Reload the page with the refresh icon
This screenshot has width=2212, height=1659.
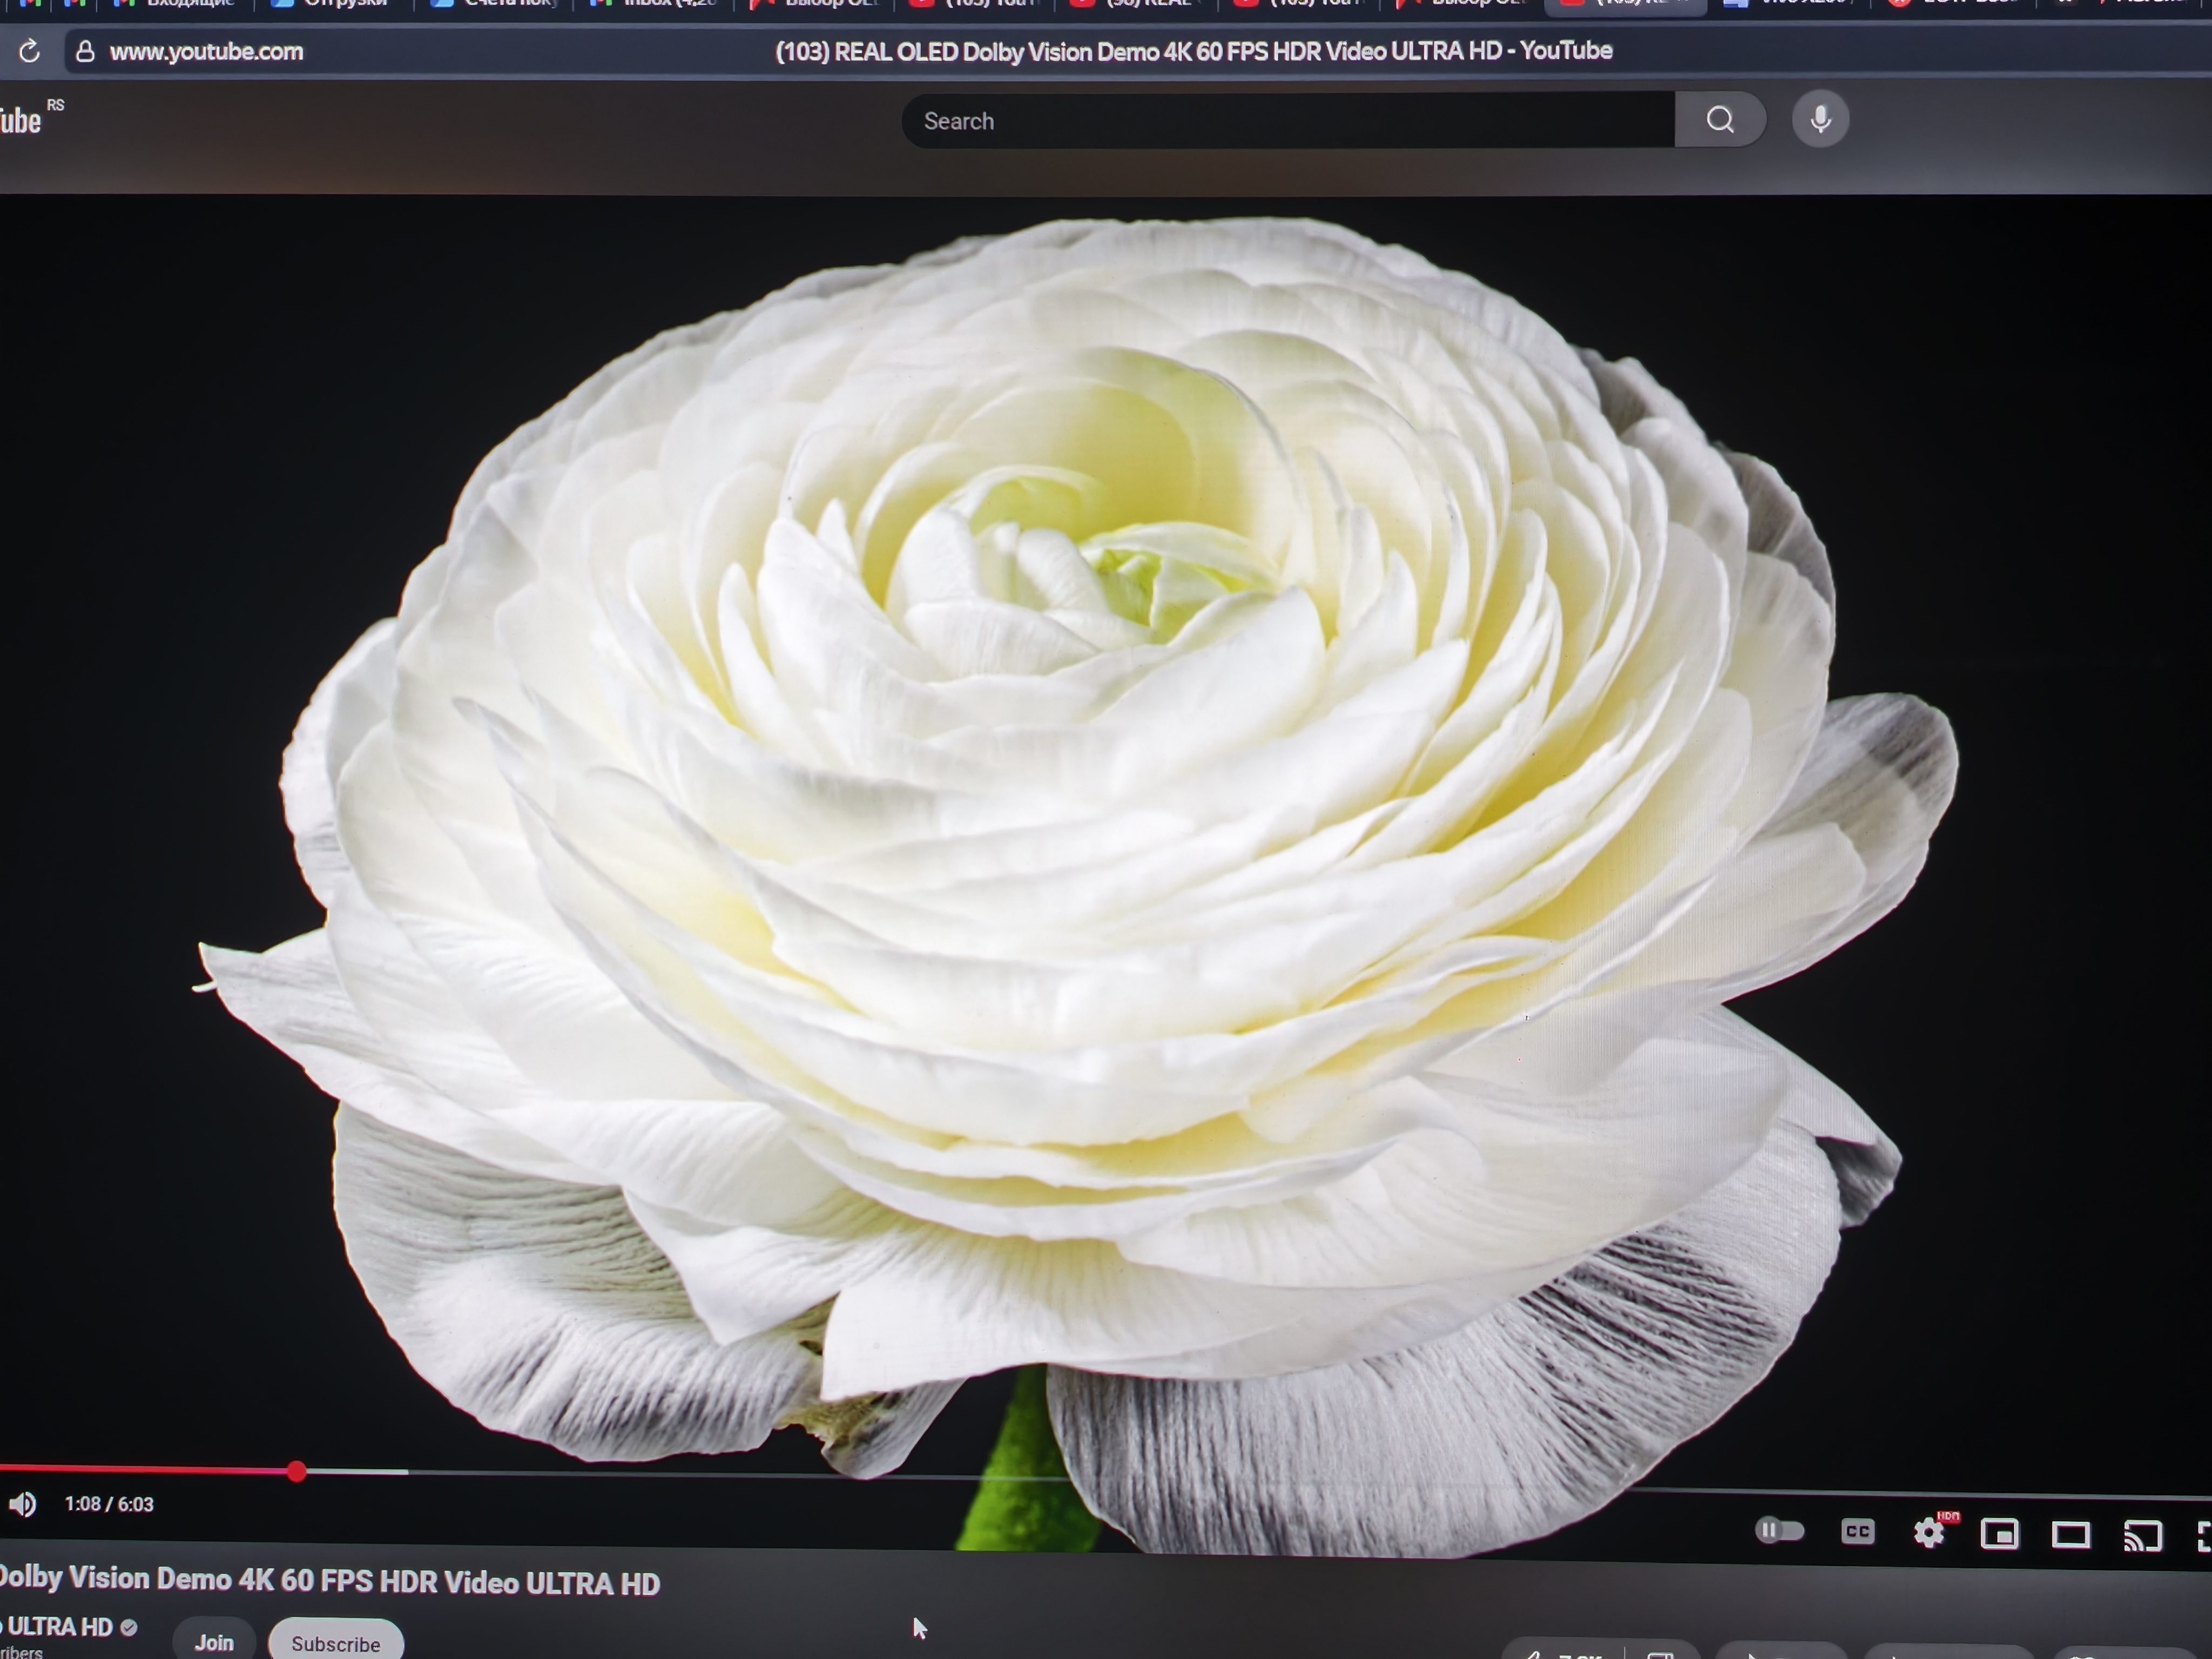click(x=29, y=51)
